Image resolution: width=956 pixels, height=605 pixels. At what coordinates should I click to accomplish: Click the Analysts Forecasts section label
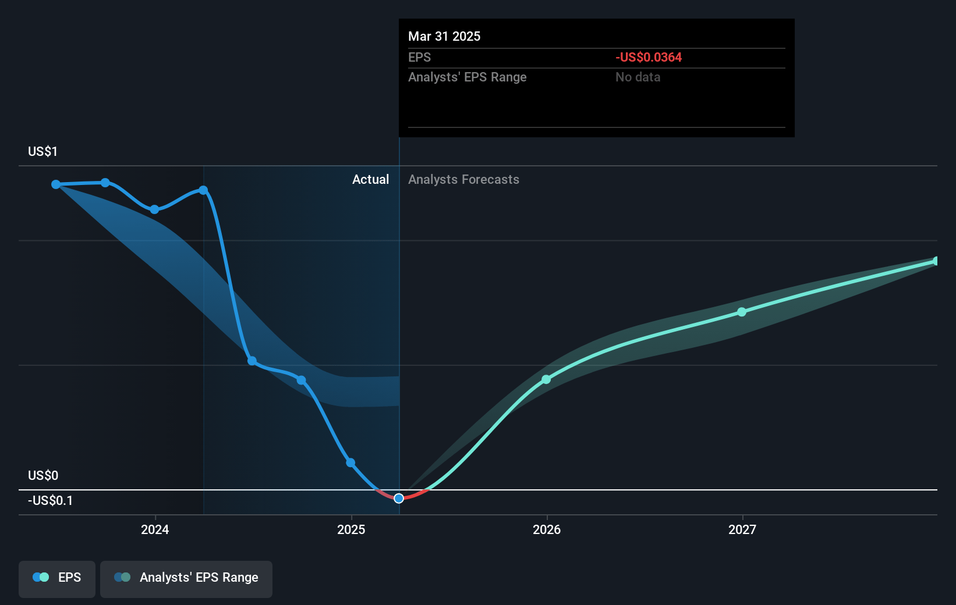coord(463,180)
